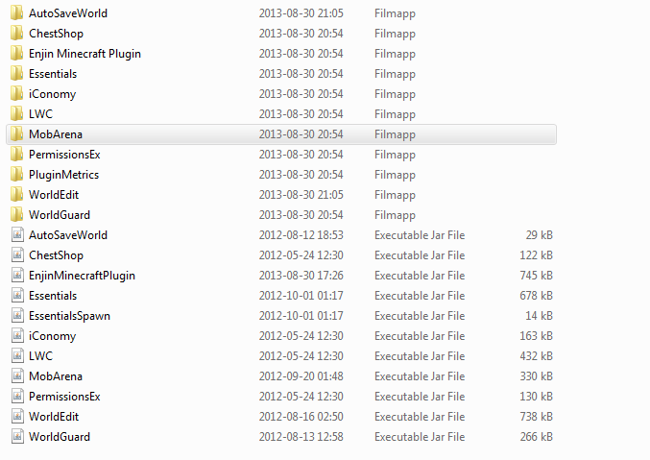The width and height of the screenshot is (650, 460).
Task: Click the WorldEdit jar file icon
Action: [x=17, y=417]
